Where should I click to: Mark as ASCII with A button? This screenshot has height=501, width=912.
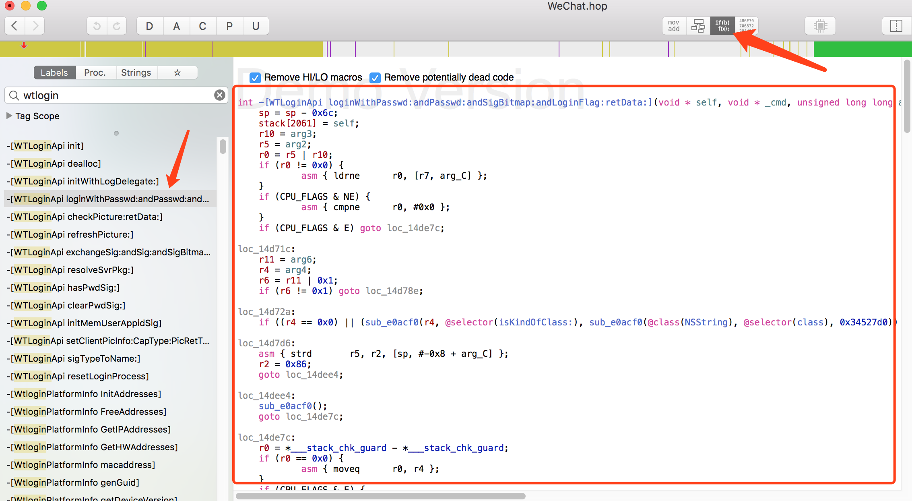[176, 26]
